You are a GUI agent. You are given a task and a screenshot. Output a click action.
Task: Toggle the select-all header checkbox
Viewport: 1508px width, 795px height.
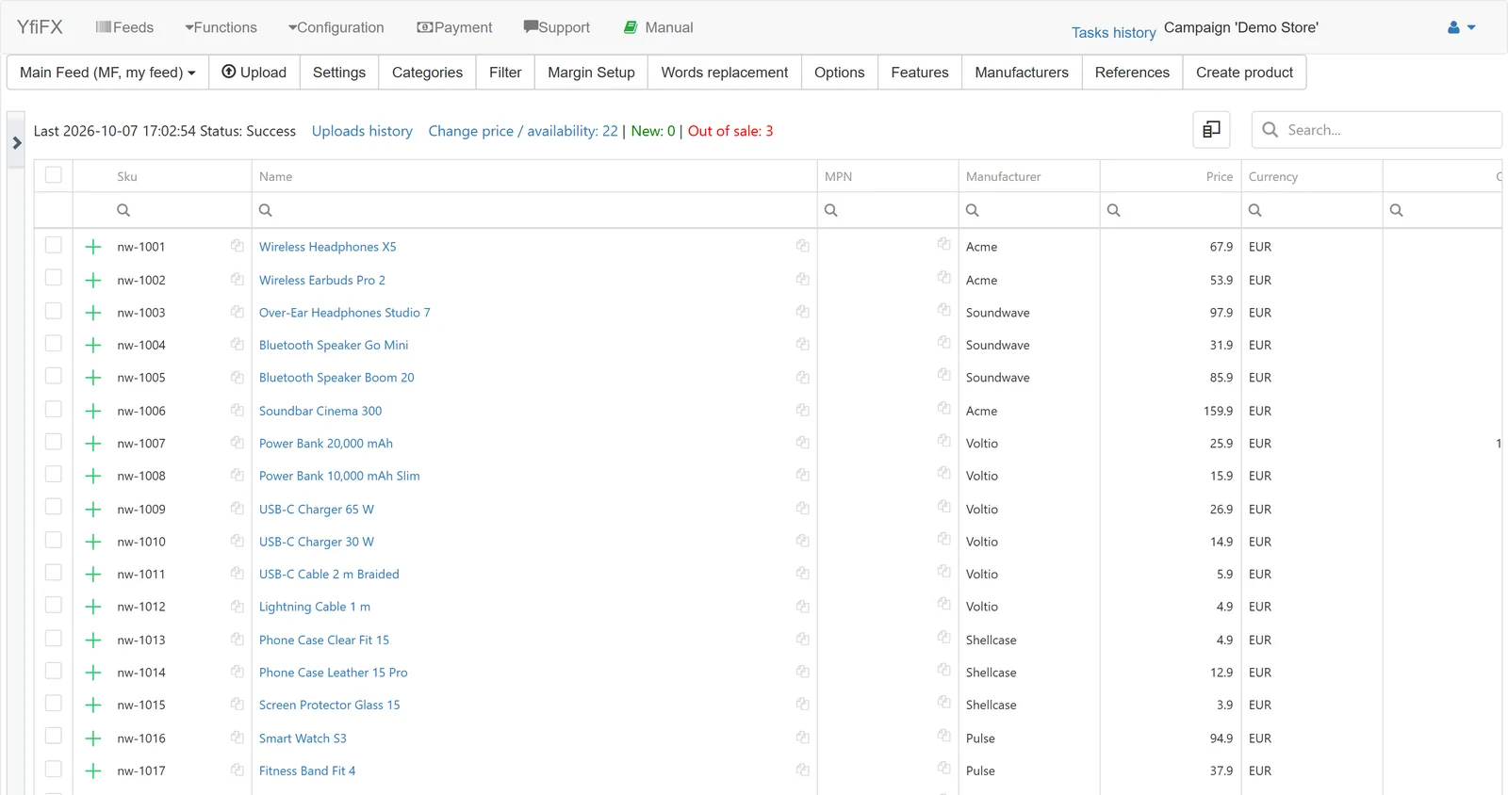pyautogui.click(x=54, y=175)
